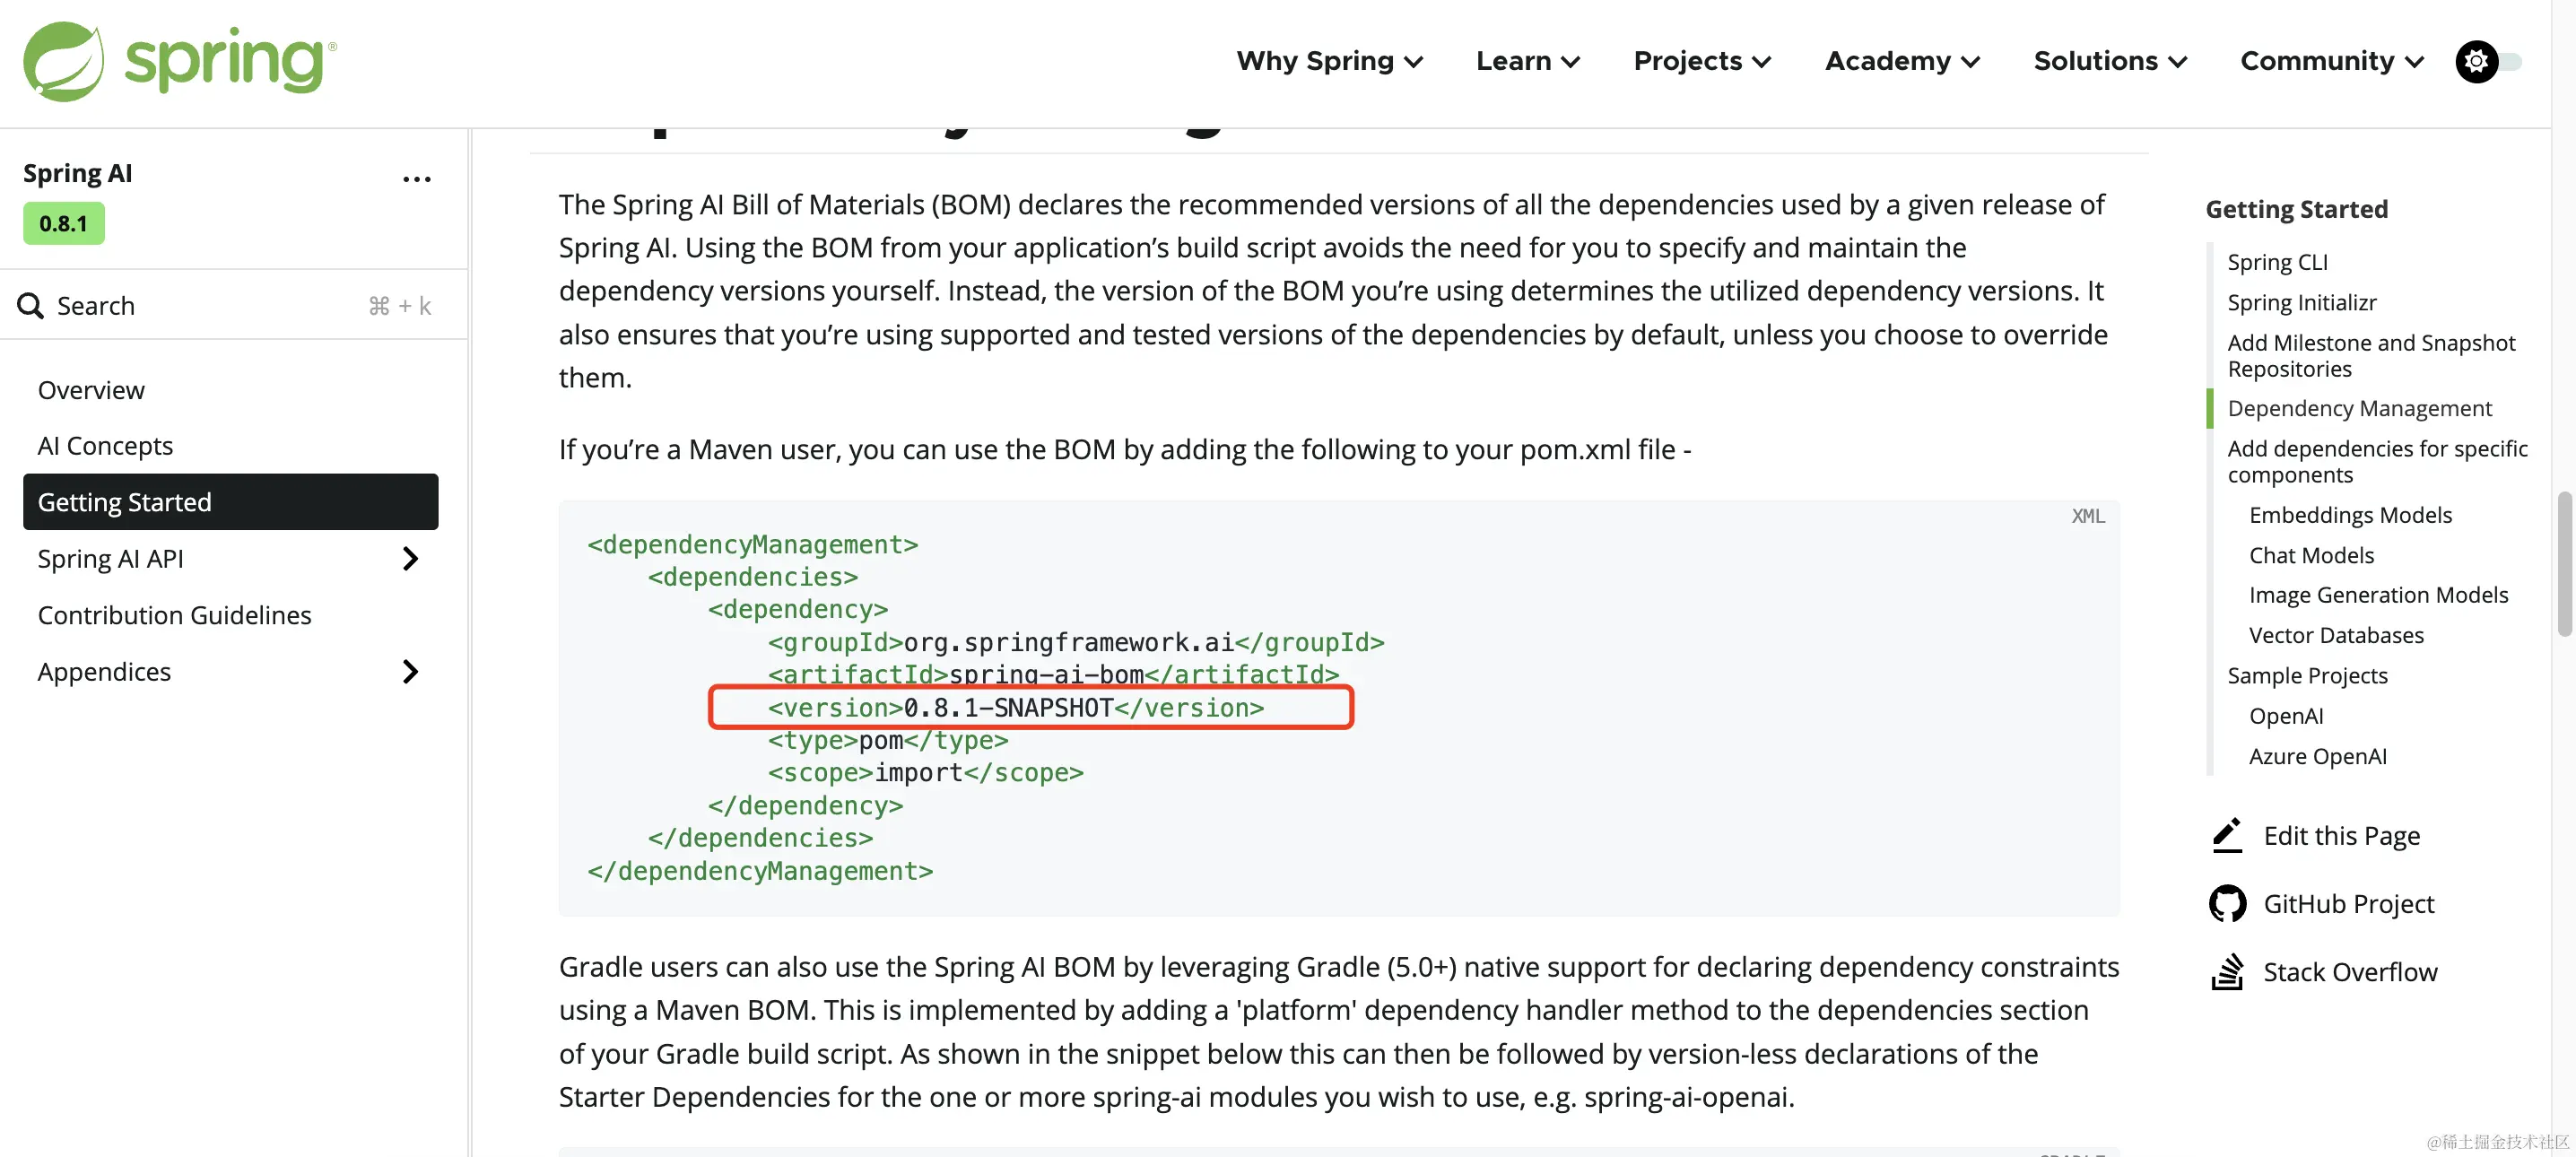
Task: Click the search magnifier icon
Action: pos(30,305)
